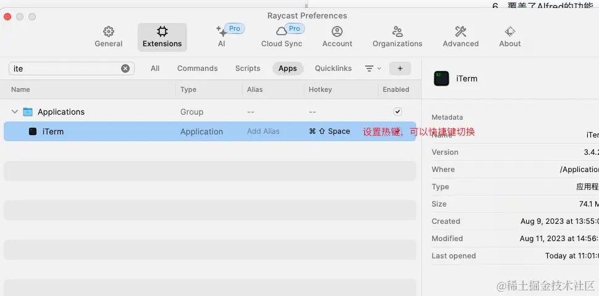Open the About Raycast icon tab
Image resolution: width=599 pixels, height=296 pixels.
coord(509,31)
